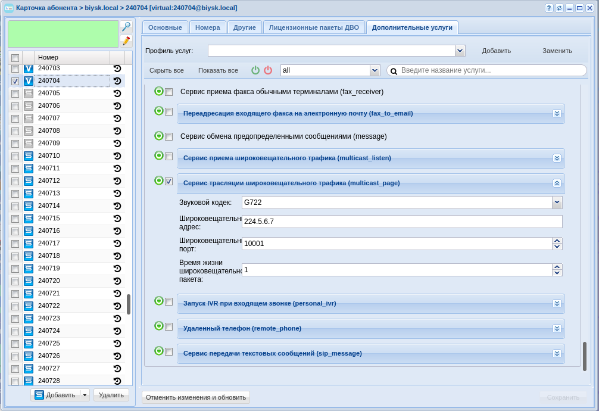
Task: Click green power icon for multicast_listen service
Action: tap(159, 155)
